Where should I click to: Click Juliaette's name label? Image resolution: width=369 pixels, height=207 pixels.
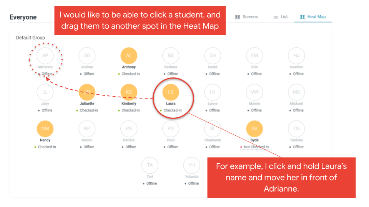pos(87,103)
